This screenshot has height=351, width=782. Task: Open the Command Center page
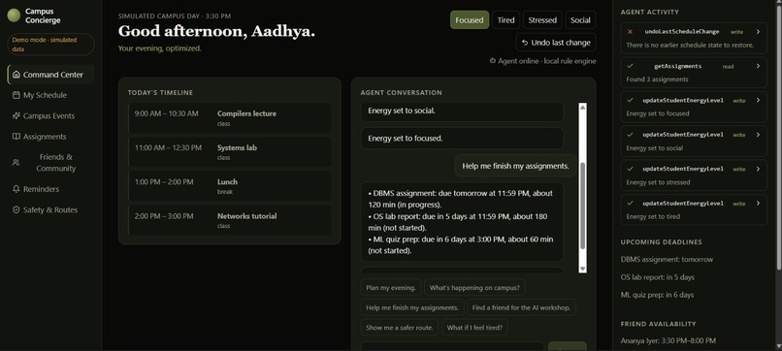(50, 75)
